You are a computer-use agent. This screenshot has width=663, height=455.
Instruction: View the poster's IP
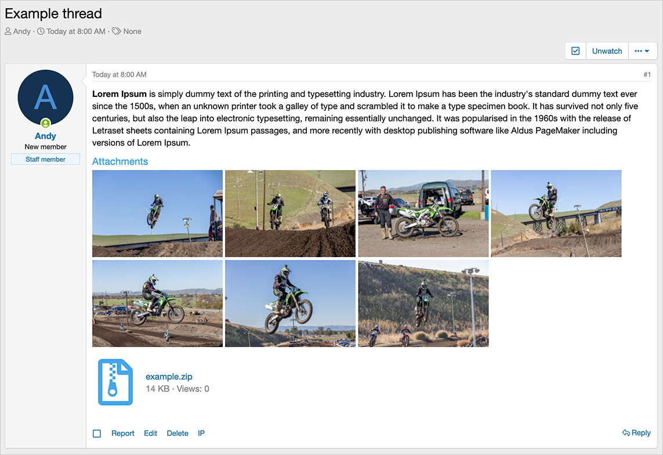tap(201, 434)
